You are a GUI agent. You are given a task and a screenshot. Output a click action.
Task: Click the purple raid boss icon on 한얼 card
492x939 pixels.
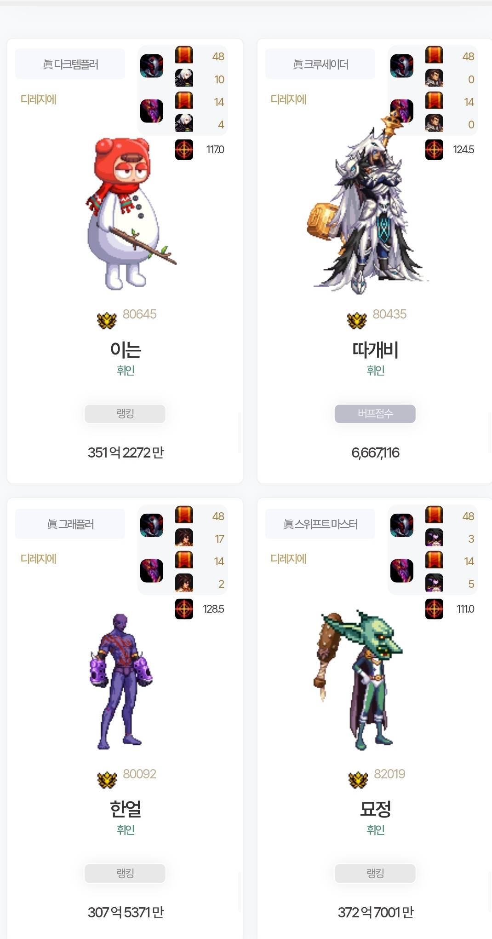pyautogui.click(x=152, y=571)
